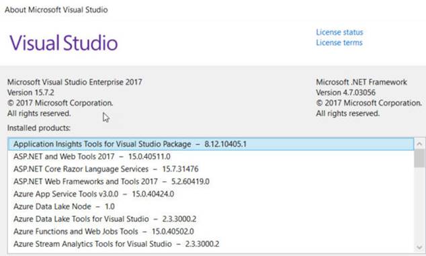Click the Visual Studio logo heading
This screenshot has height=256, width=426.
64,43
